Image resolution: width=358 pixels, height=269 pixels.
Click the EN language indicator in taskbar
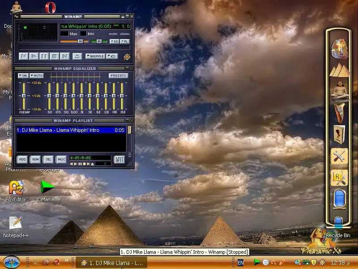point(240,263)
